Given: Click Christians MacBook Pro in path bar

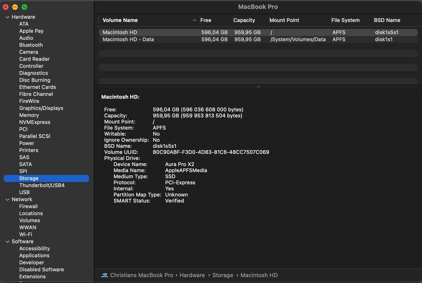Looking at the screenshot, I should (142, 275).
